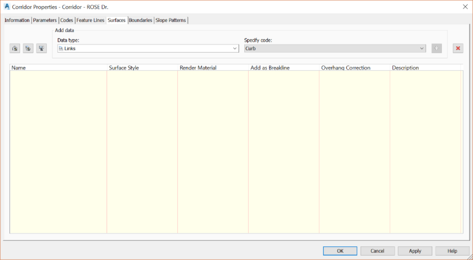Click the Apply button
Screen dimensions: 473x260
[x=415, y=251]
